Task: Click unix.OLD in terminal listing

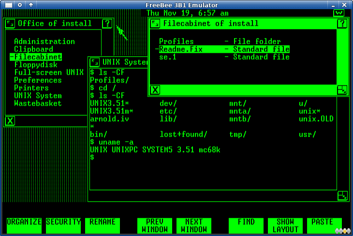Action: click(x=316, y=119)
